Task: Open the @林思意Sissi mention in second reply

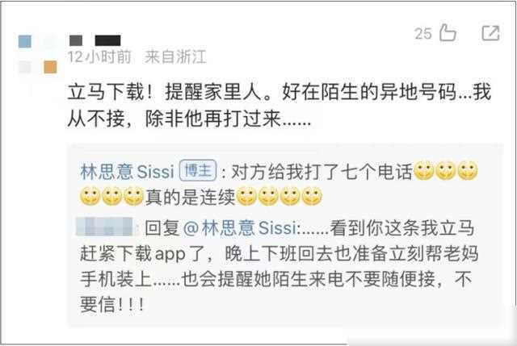Action: tap(240, 227)
